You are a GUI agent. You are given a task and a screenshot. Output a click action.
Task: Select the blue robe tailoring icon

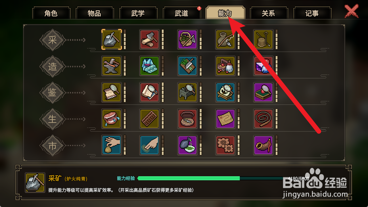point(149,66)
